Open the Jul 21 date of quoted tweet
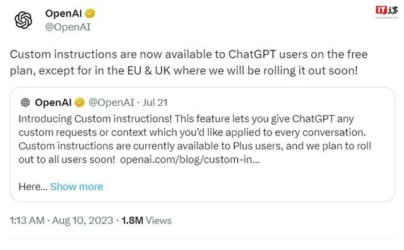404x250 pixels. click(155, 103)
